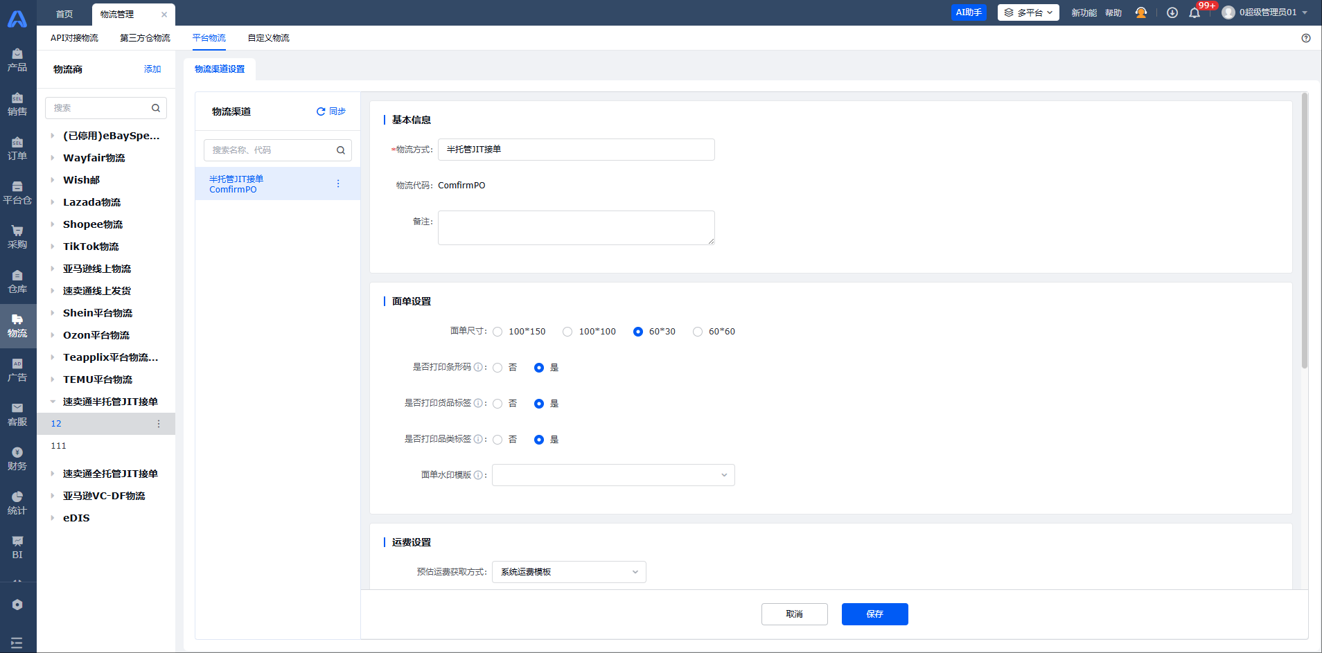Expand the Wayfair物流 tree node
Image resolution: width=1322 pixels, height=653 pixels.
point(52,158)
